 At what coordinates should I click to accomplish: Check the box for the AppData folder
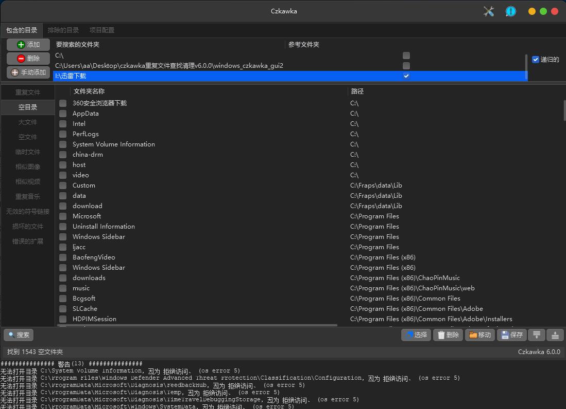coord(63,114)
